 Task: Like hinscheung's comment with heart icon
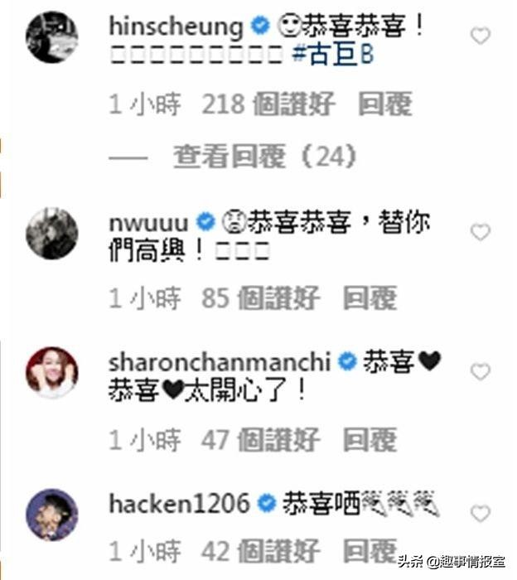pyautogui.click(x=480, y=36)
